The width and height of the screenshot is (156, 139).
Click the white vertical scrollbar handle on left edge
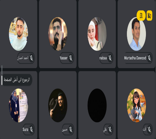(x=2, y=80)
